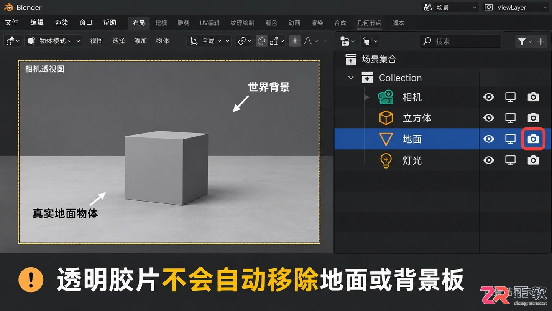The width and height of the screenshot is (552, 311).
Task: Click the outliner 搜索 search field
Action: 460,41
